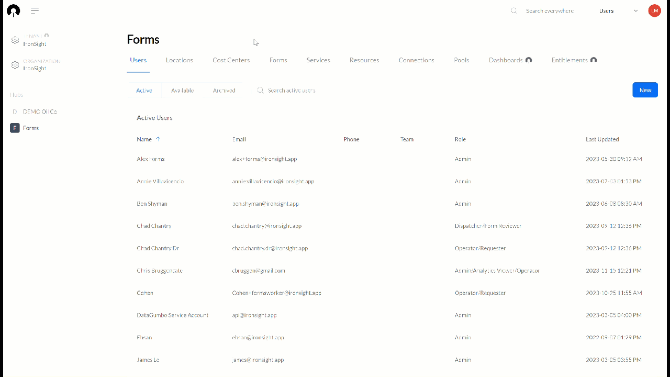Image resolution: width=670 pixels, height=377 pixels.
Task: Click the lock icon beside Dashboards
Action: (529, 60)
